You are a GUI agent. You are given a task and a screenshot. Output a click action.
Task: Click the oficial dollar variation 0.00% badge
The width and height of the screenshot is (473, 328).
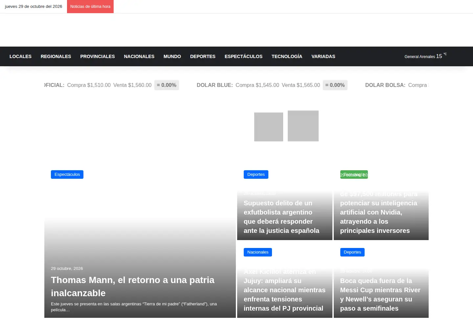click(167, 85)
